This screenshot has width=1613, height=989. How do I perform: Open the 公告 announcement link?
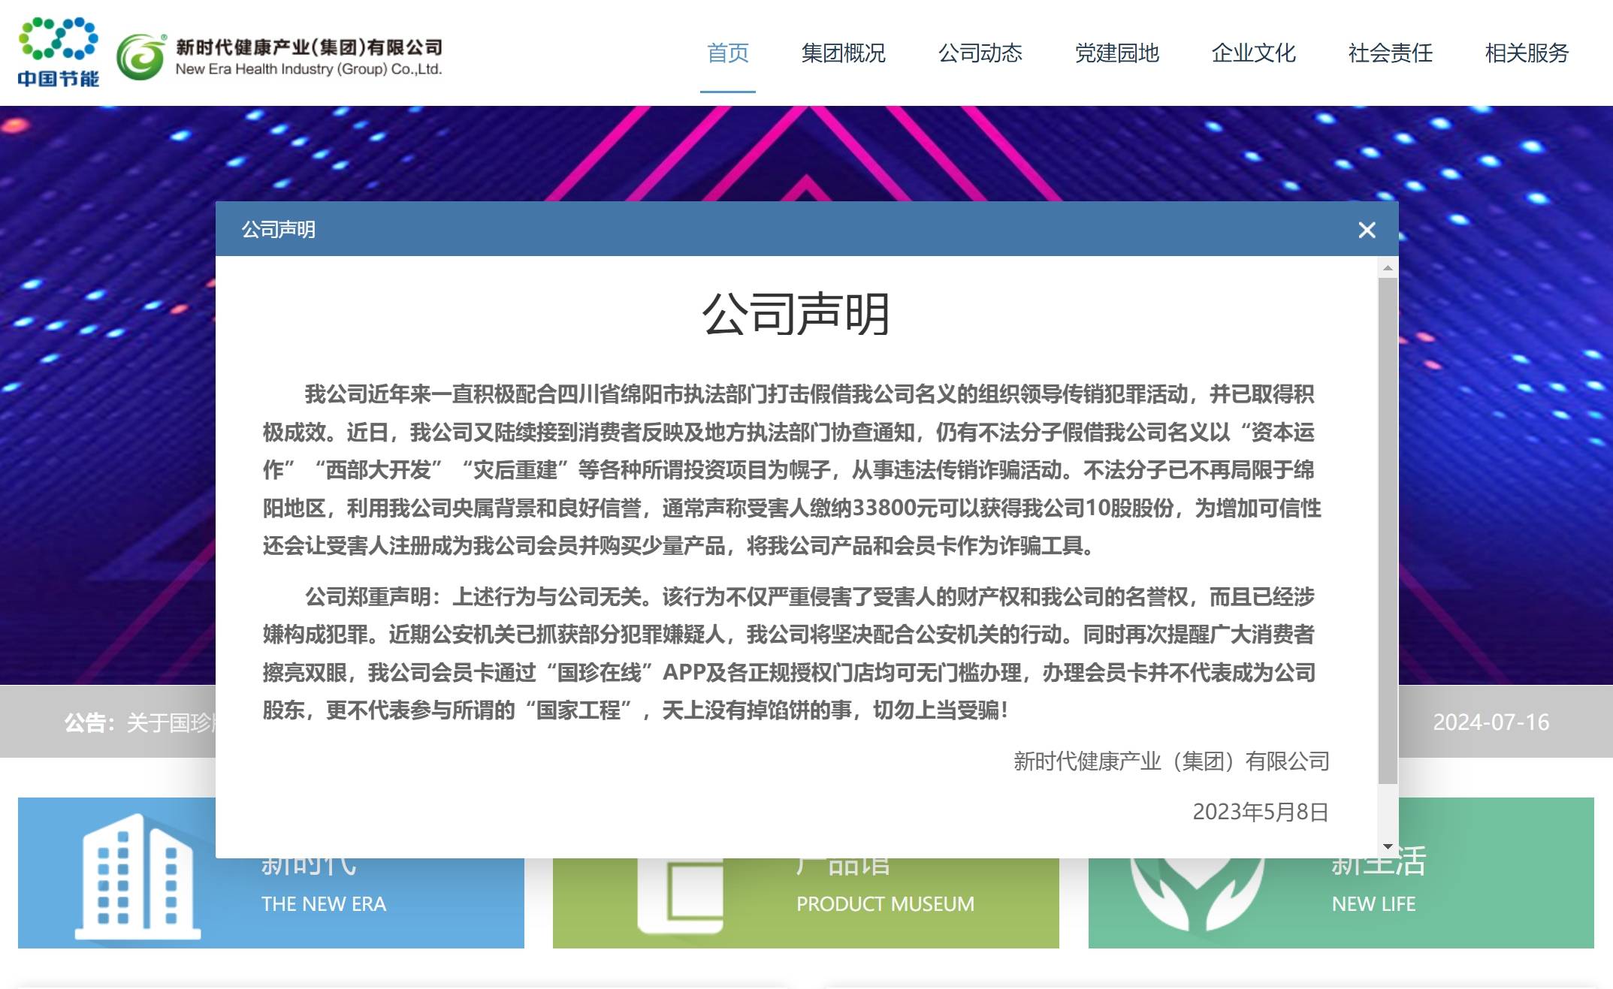[x=169, y=722]
